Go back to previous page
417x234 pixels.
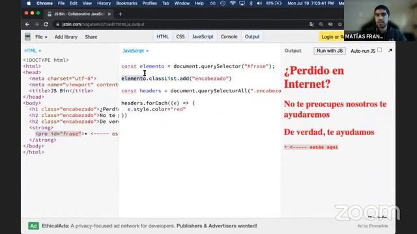[27, 24]
